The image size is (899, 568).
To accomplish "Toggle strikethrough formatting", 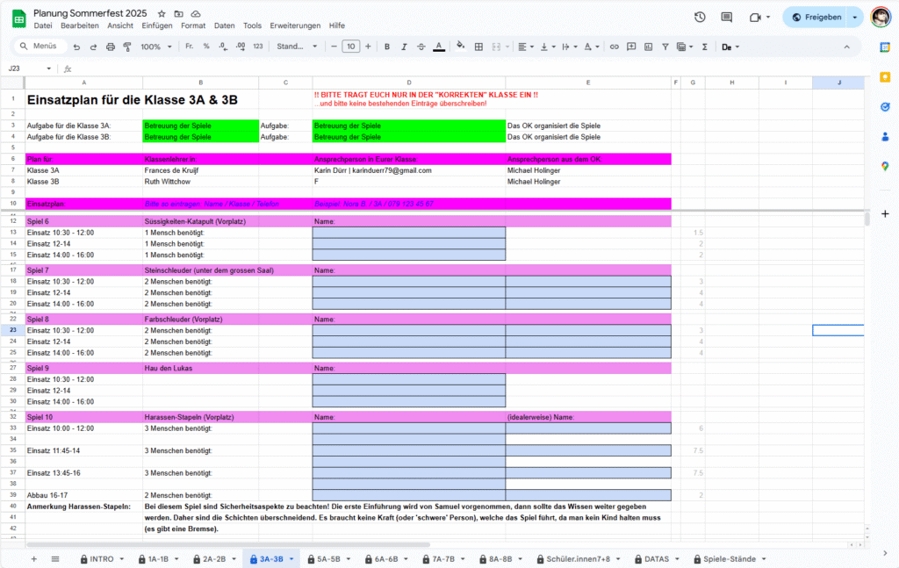I will click(421, 47).
